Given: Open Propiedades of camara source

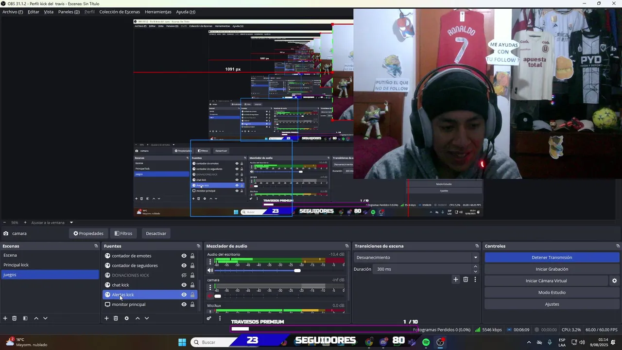Looking at the screenshot, I should [x=88, y=233].
